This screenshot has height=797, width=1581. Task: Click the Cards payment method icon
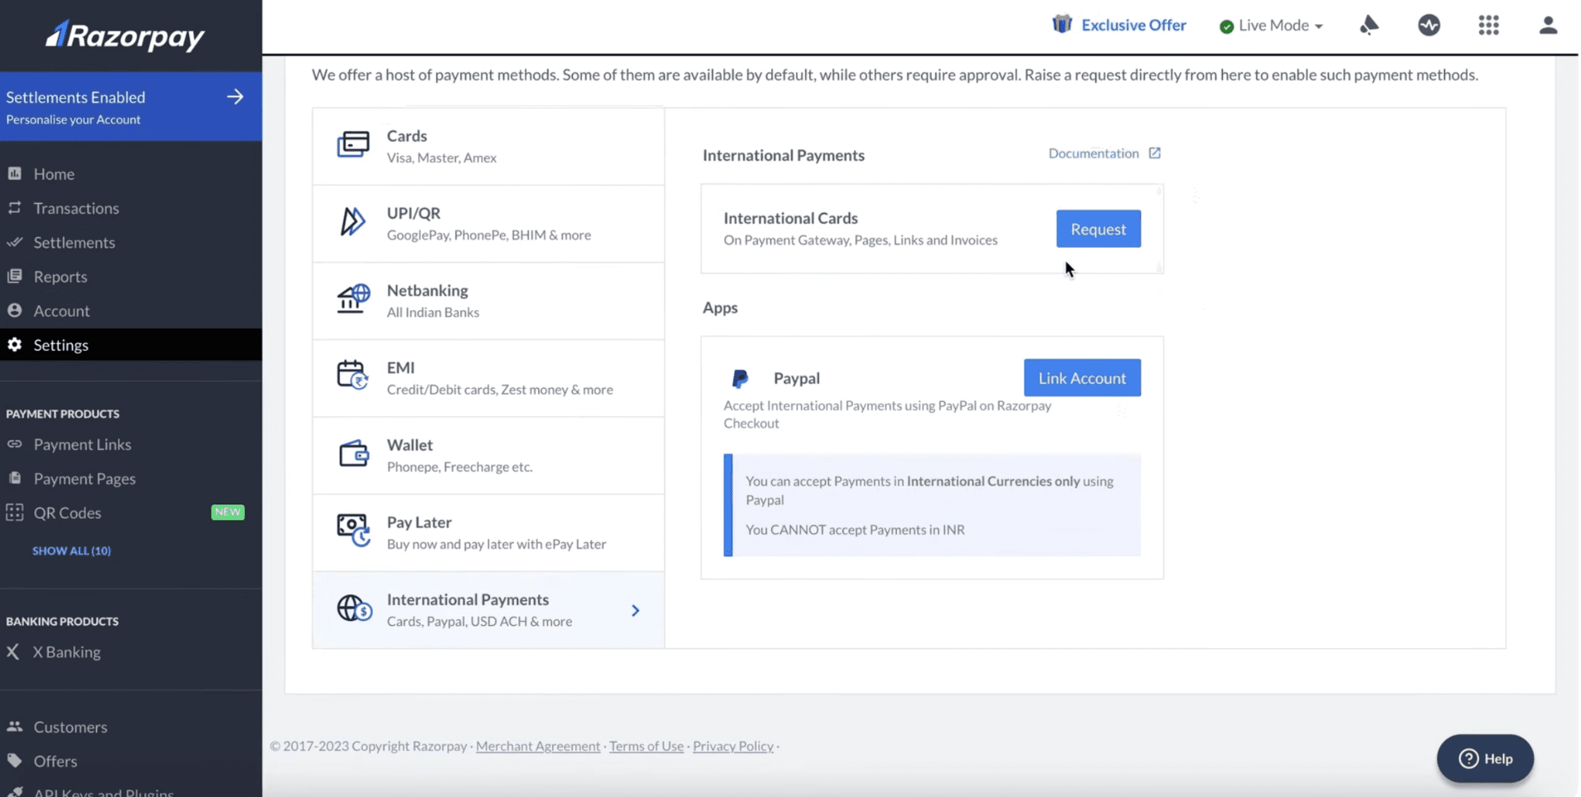[x=353, y=144]
